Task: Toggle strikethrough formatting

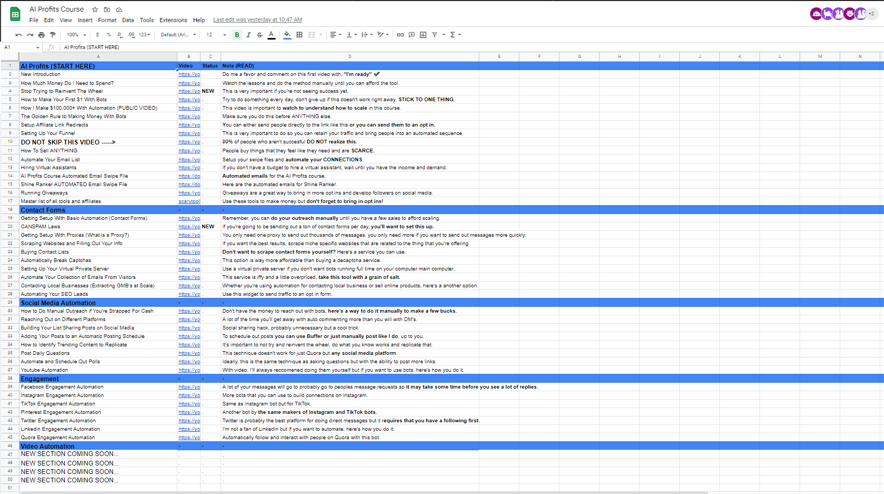Action: [260, 35]
